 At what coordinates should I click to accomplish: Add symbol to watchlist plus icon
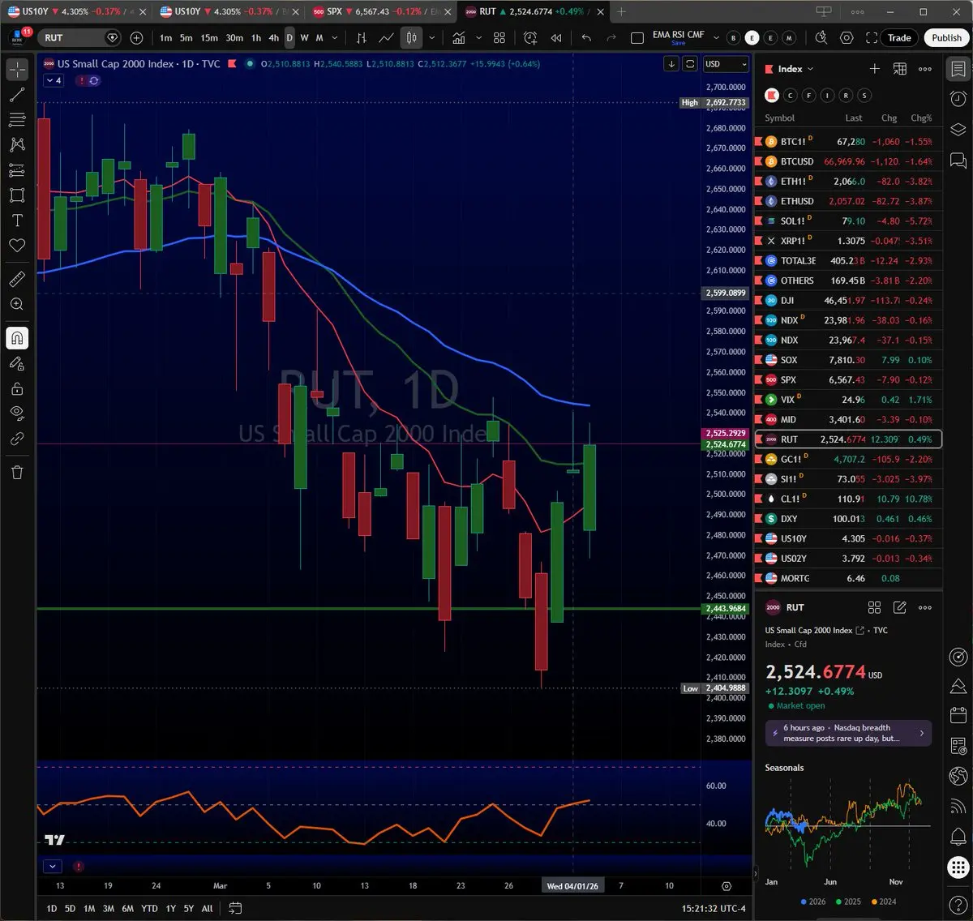click(x=874, y=69)
